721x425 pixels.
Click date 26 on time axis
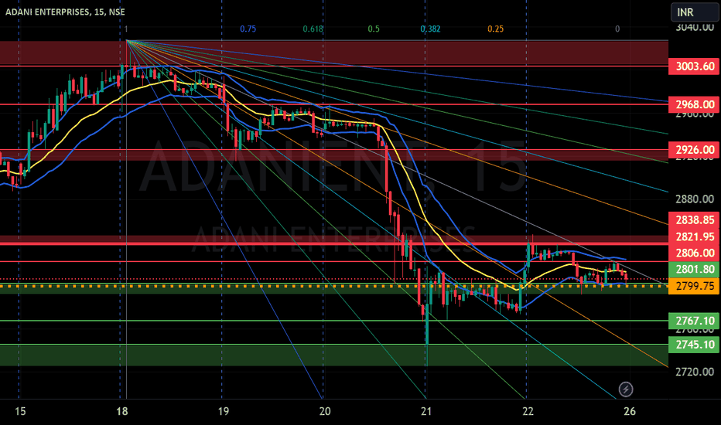[630, 411]
